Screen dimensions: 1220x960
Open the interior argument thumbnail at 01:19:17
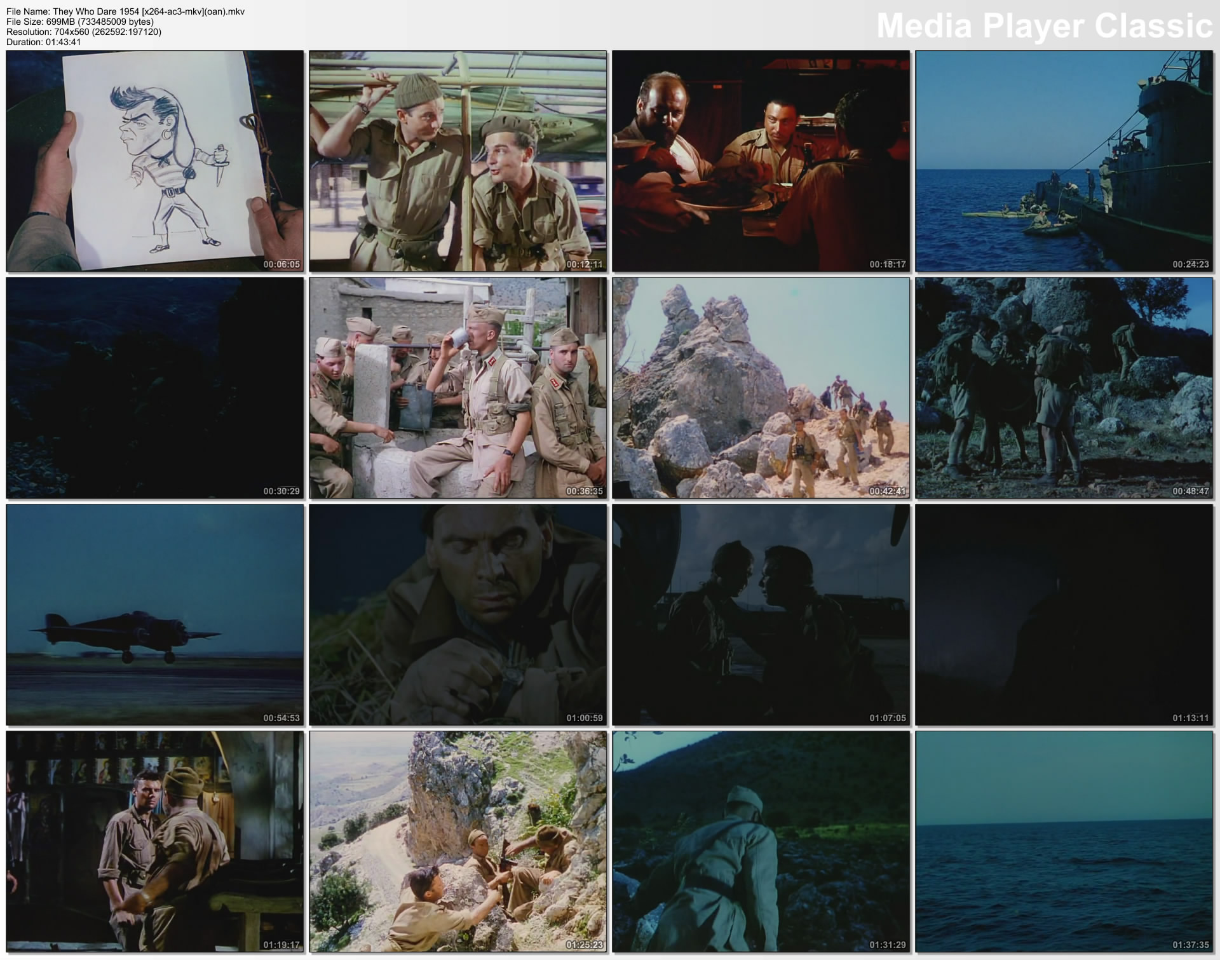[155, 842]
